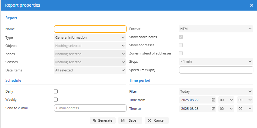Expand the Format dropdown set to HTML

point(216,29)
